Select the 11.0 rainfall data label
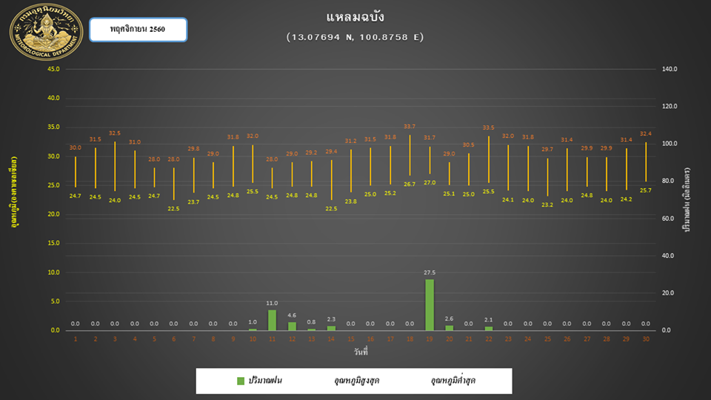The height and width of the screenshot is (400, 711). click(272, 304)
